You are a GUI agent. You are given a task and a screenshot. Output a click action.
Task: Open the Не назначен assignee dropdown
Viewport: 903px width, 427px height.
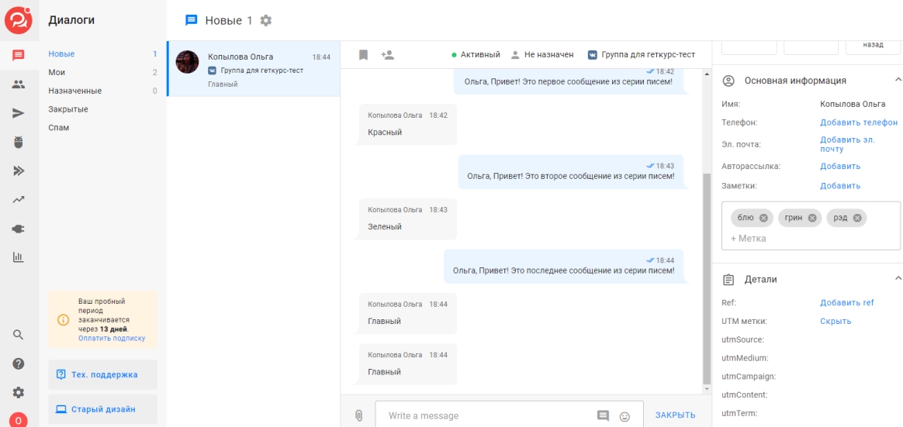542,55
